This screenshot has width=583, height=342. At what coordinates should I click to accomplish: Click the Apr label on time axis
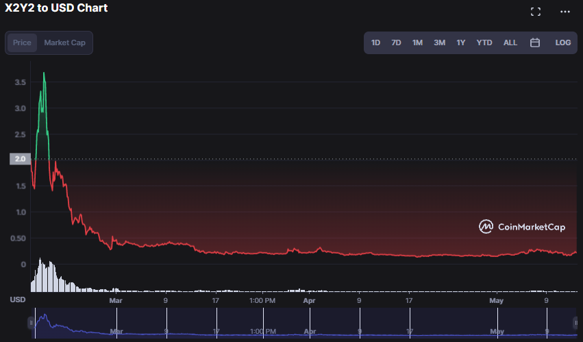[x=309, y=300]
